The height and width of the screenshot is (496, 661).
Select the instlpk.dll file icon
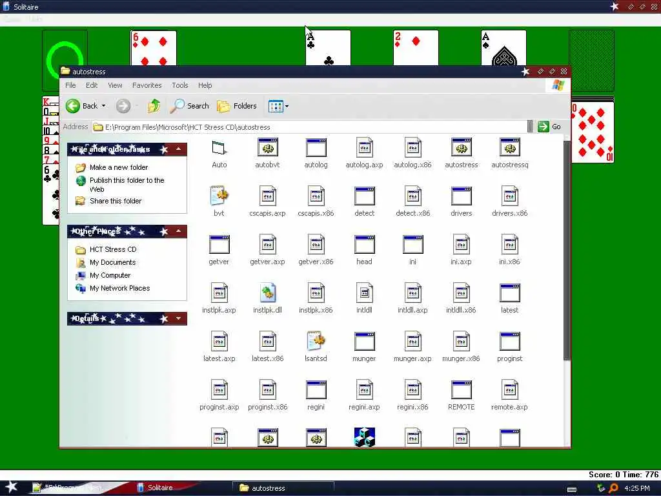click(x=267, y=293)
